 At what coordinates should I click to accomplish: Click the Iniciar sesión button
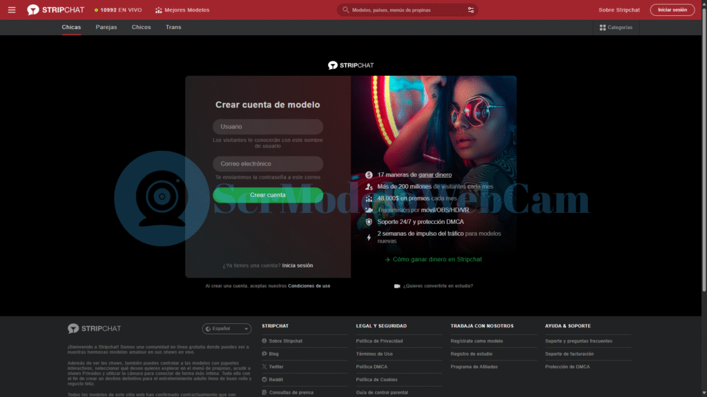(x=672, y=10)
